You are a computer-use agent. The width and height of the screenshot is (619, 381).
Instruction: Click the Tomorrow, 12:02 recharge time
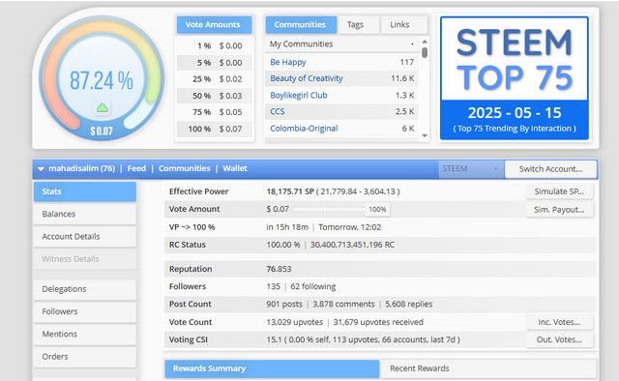pyautogui.click(x=350, y=227)
